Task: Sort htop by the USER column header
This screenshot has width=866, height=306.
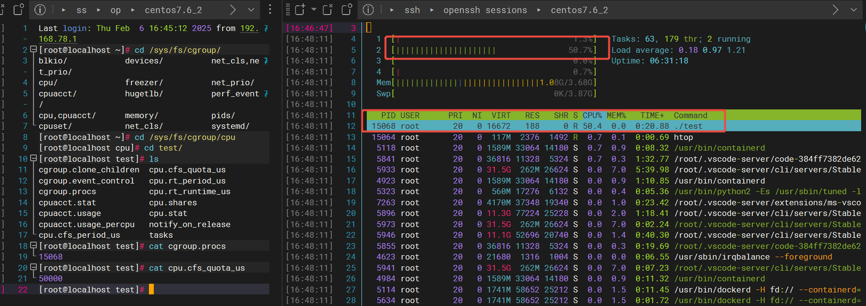Action: [x=410, y=115]
